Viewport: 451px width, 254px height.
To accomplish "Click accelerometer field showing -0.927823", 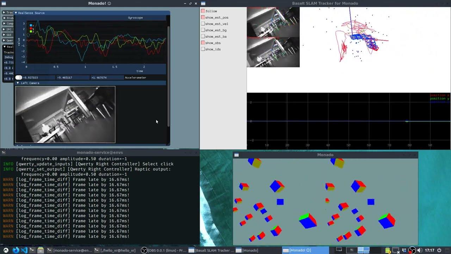I will [x=39, y=78].
